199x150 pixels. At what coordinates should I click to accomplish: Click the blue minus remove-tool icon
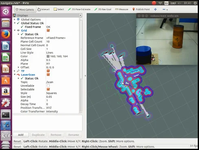pyautogui.click(x=164, y=9)
